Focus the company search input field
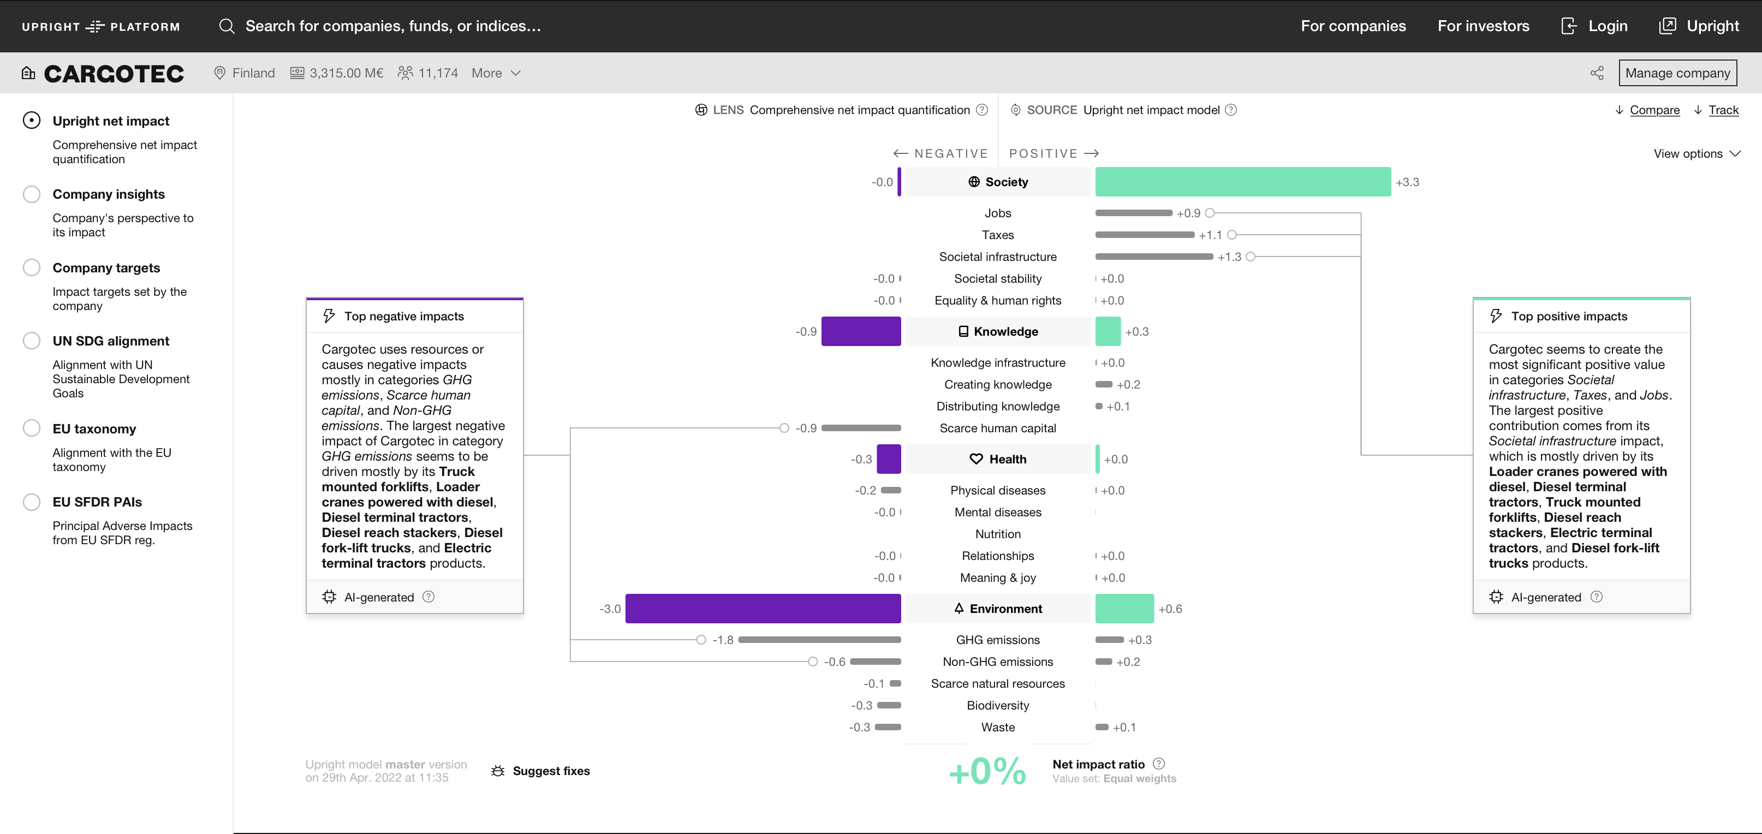 point(392,26)
